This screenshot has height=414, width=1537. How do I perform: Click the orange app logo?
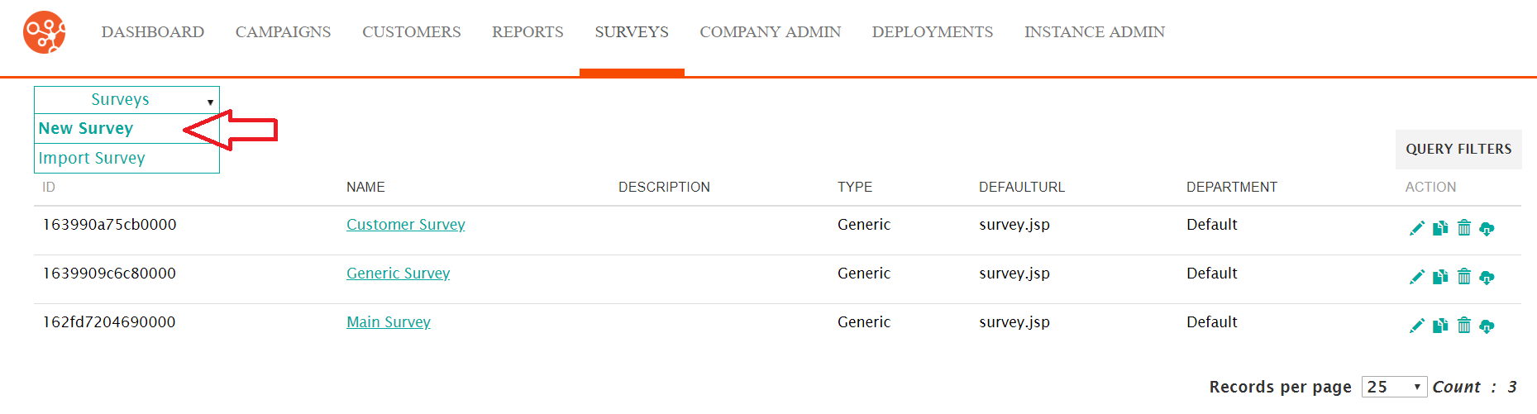(45, 32)
